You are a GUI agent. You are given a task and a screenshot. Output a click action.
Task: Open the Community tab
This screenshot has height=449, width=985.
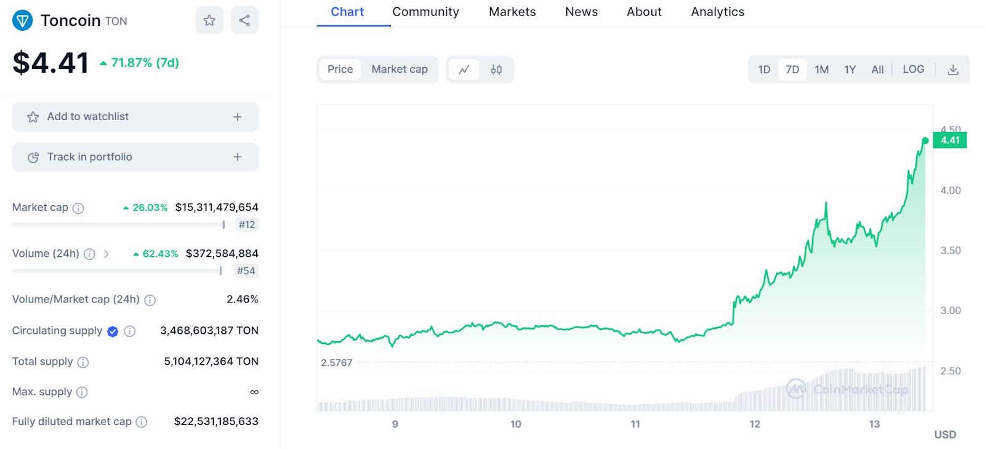click(x=426, y=12)
